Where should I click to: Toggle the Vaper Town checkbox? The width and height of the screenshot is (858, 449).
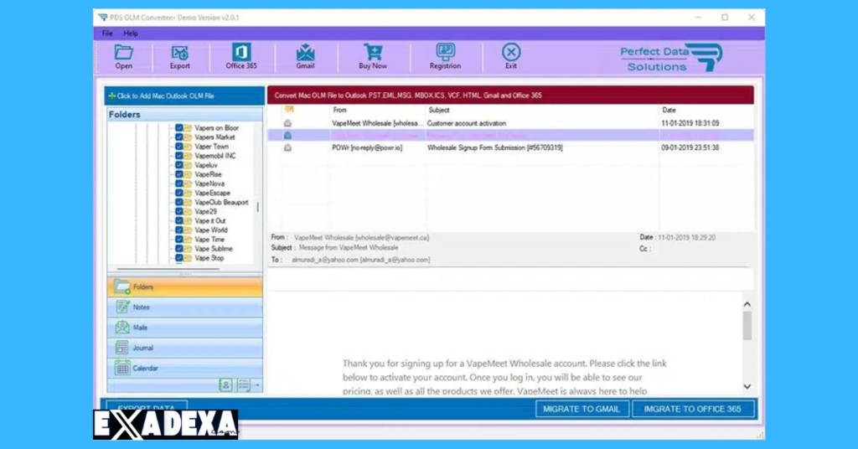pyautogui.click(x=179, y=147)
